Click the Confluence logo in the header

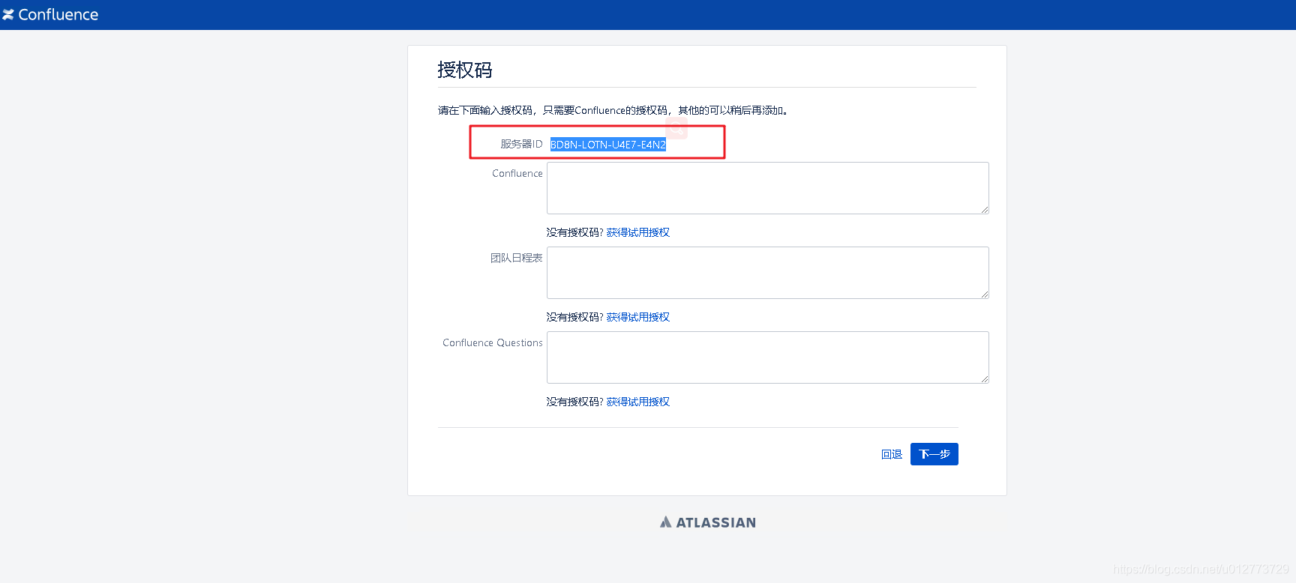(50, 15)
